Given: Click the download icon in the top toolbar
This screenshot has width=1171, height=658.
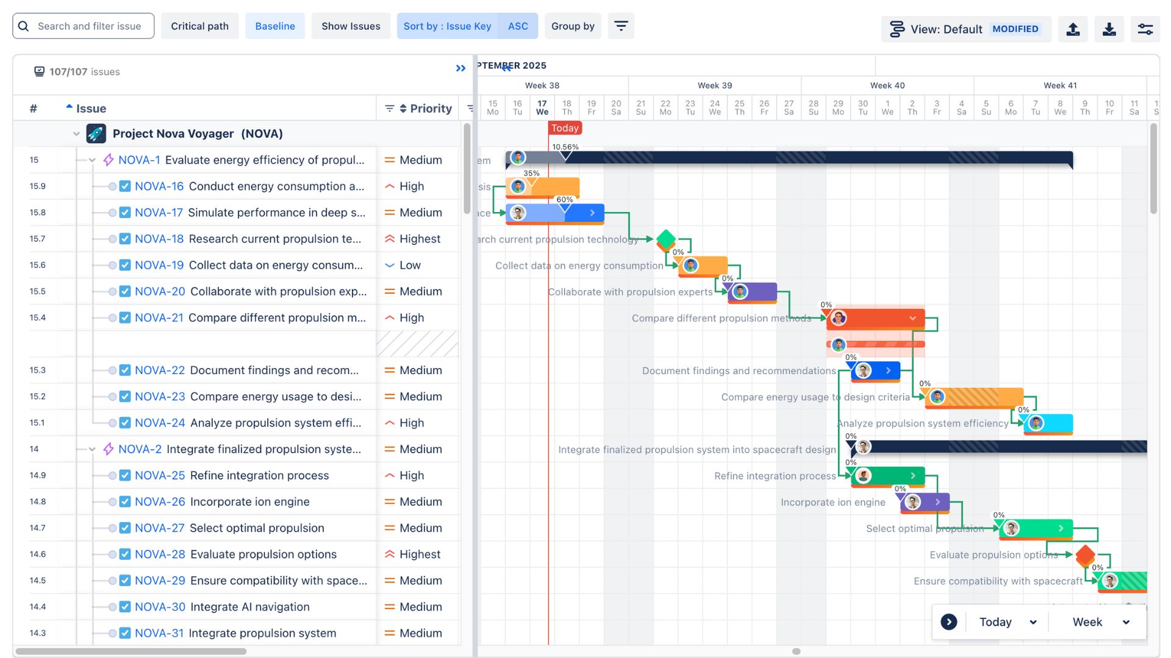Looking at the screenshot, I should click(x=1109, y=29).
